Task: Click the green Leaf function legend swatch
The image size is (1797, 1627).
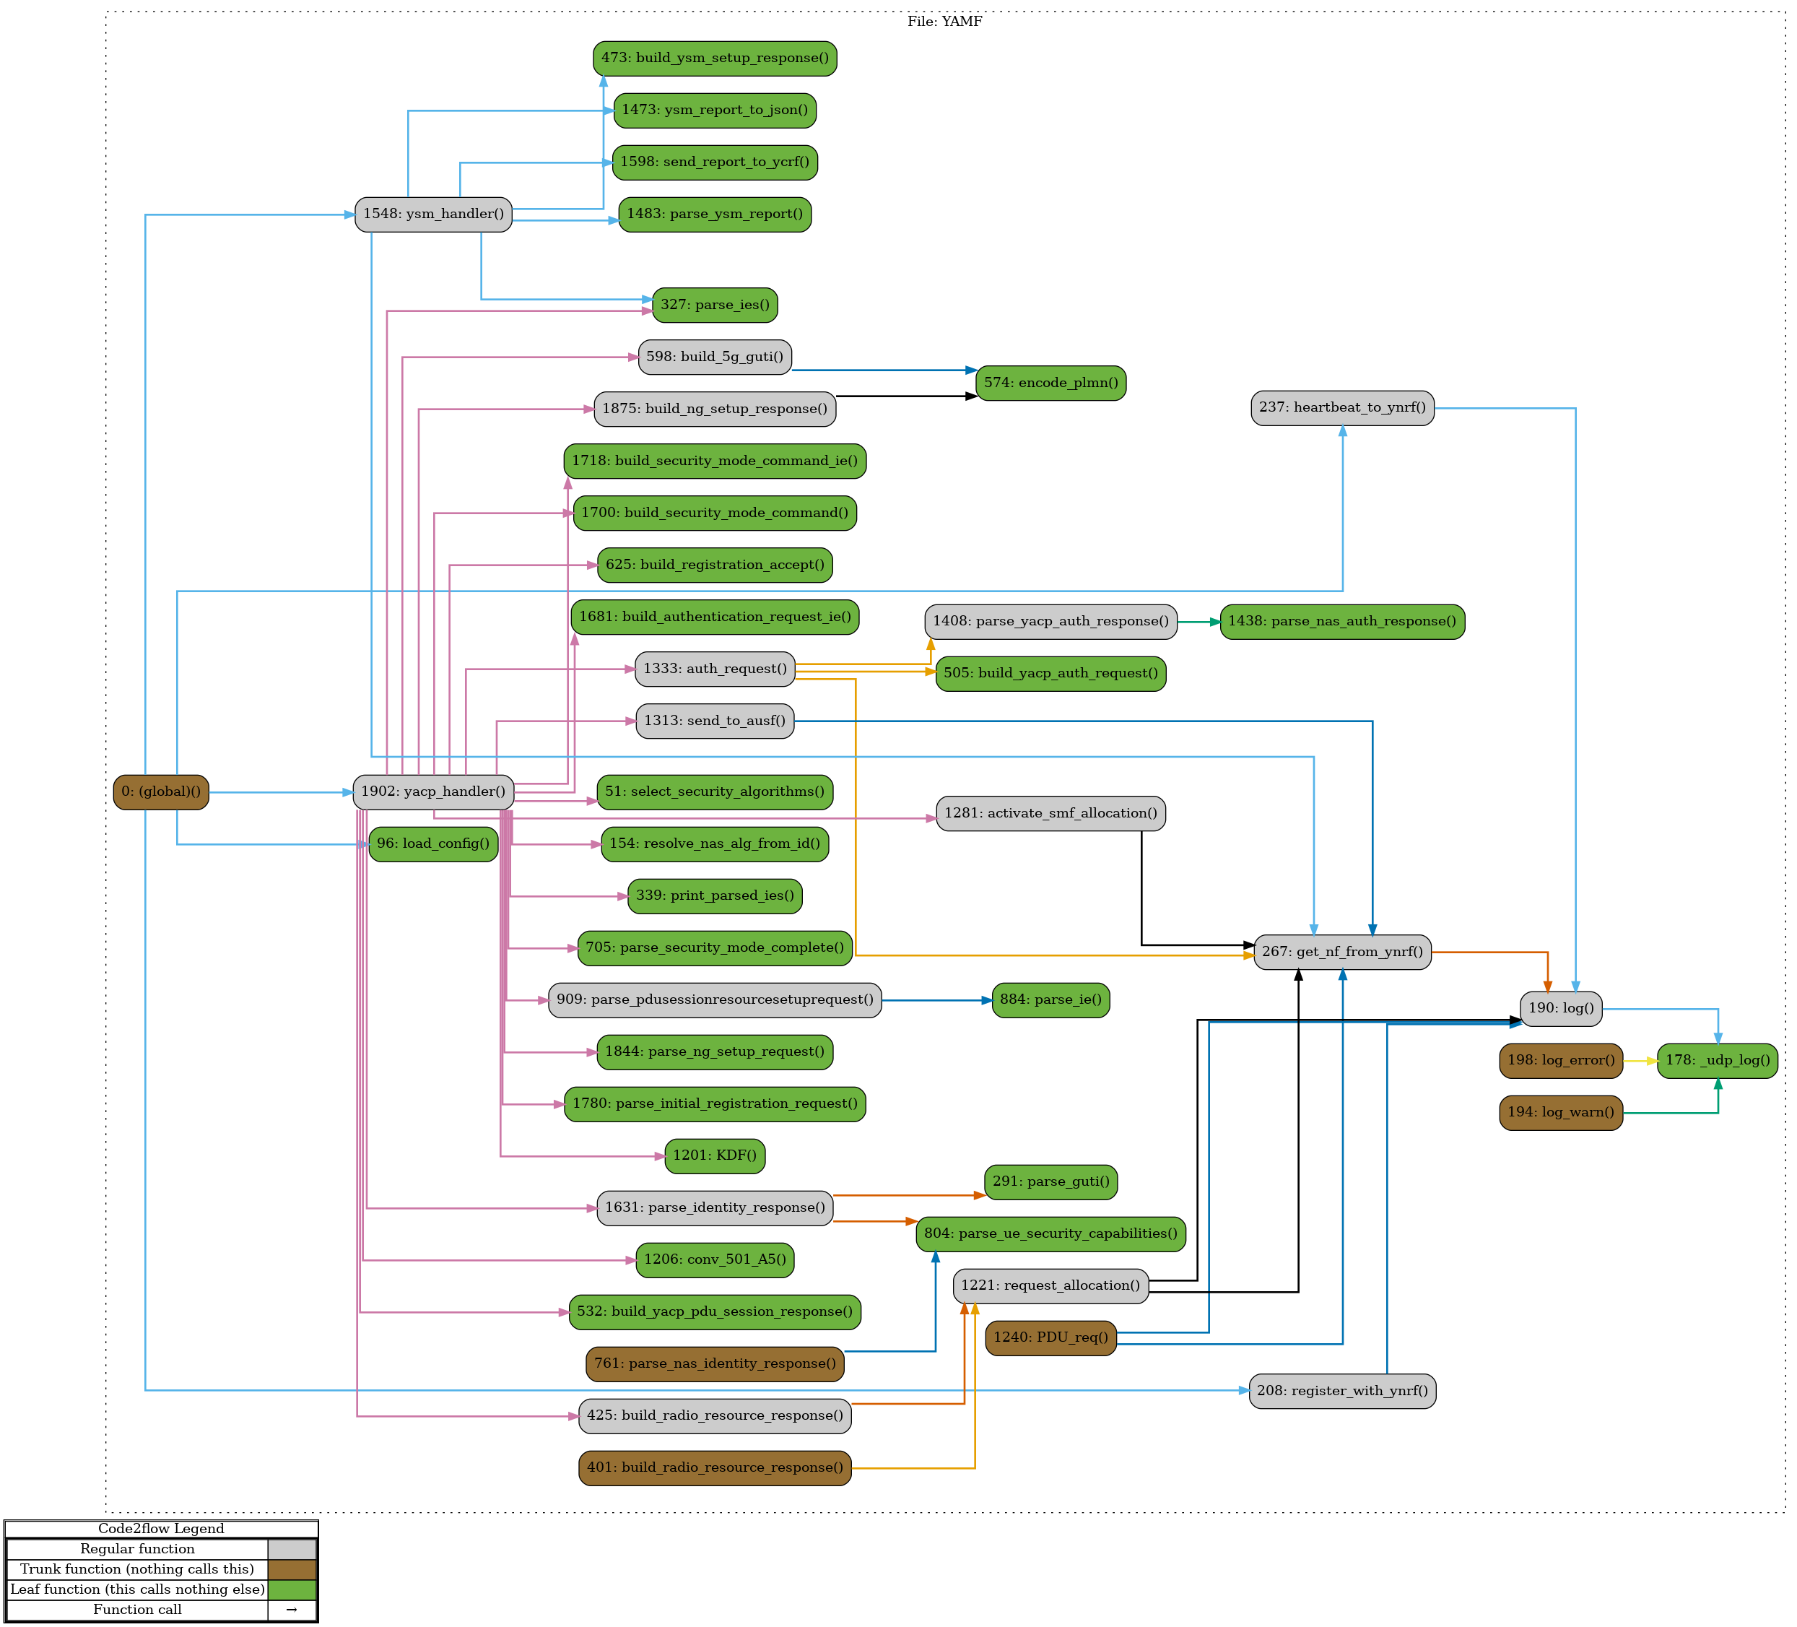Action: [x=292, y=1589]
